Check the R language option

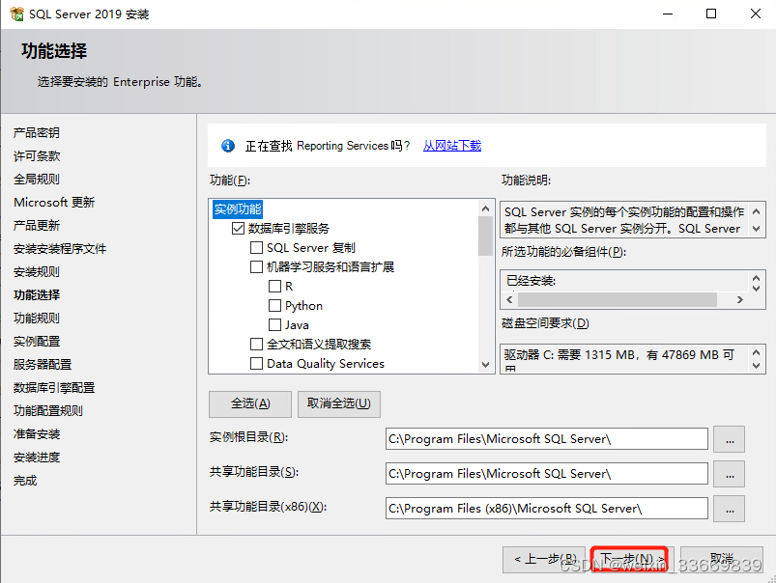tap(274, 287)
